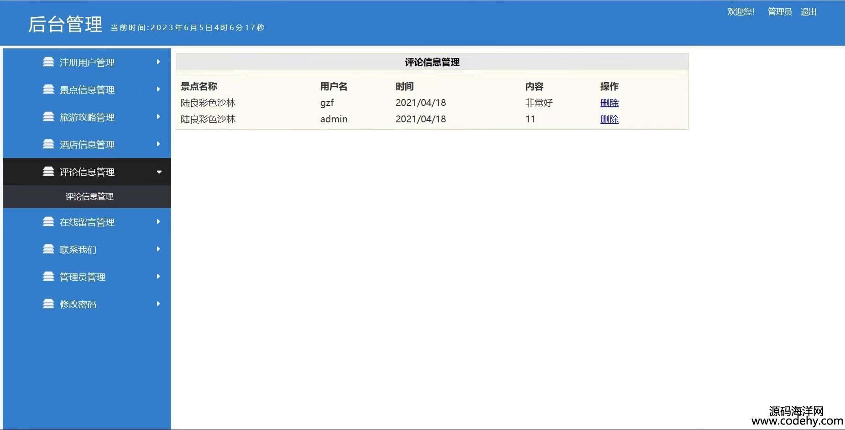Screen dimensions: 845x430
Task: Expand the 景点信息管理 arrow
Action: (x=158, y=89)
